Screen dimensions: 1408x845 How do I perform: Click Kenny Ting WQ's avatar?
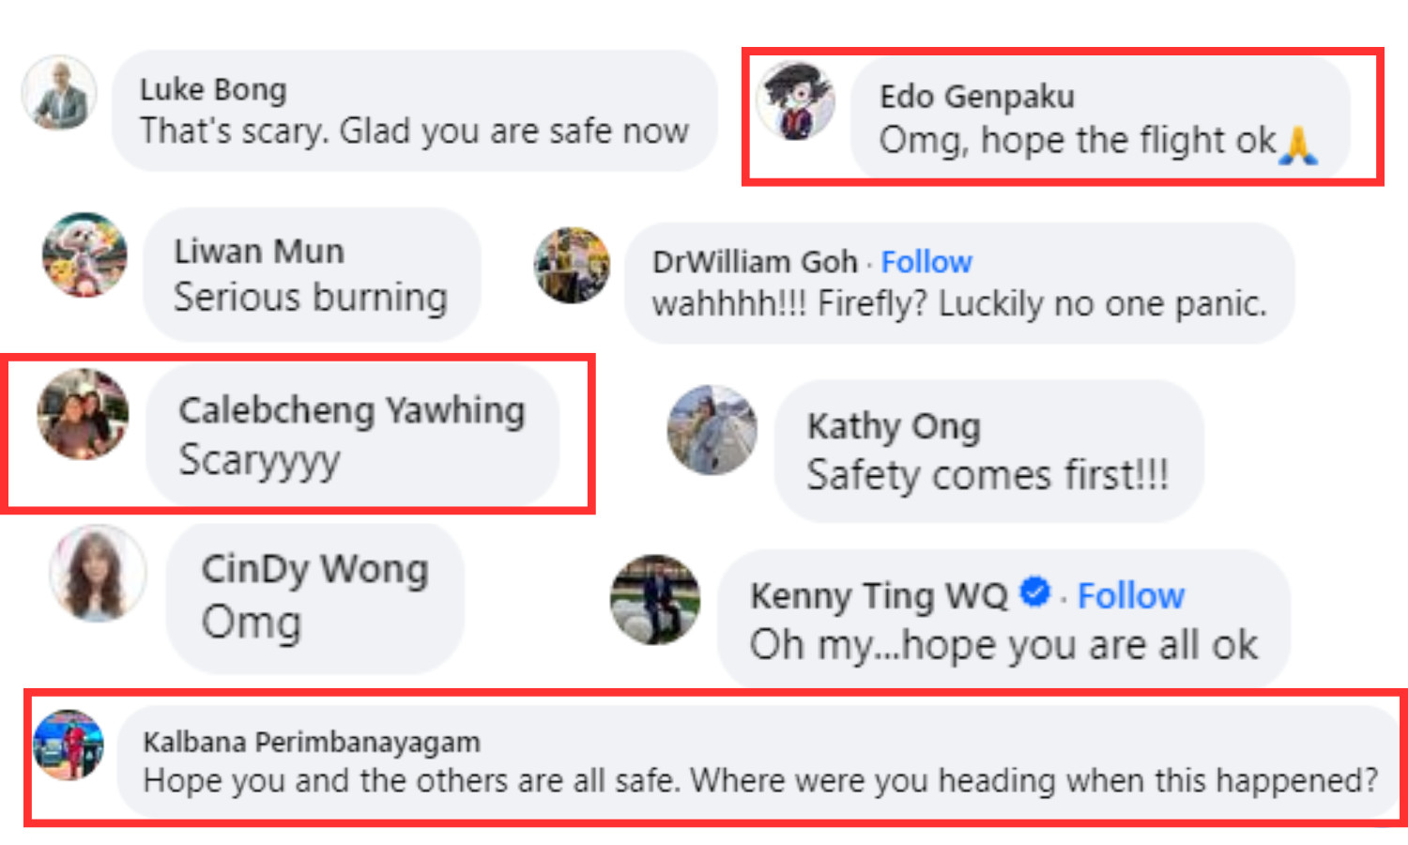[x=655, y=600]
